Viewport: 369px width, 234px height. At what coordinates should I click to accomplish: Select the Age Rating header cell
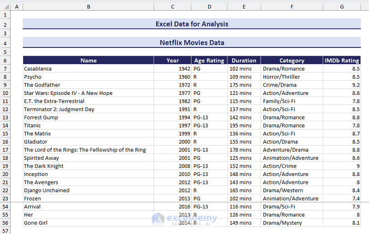coord(209,60)
